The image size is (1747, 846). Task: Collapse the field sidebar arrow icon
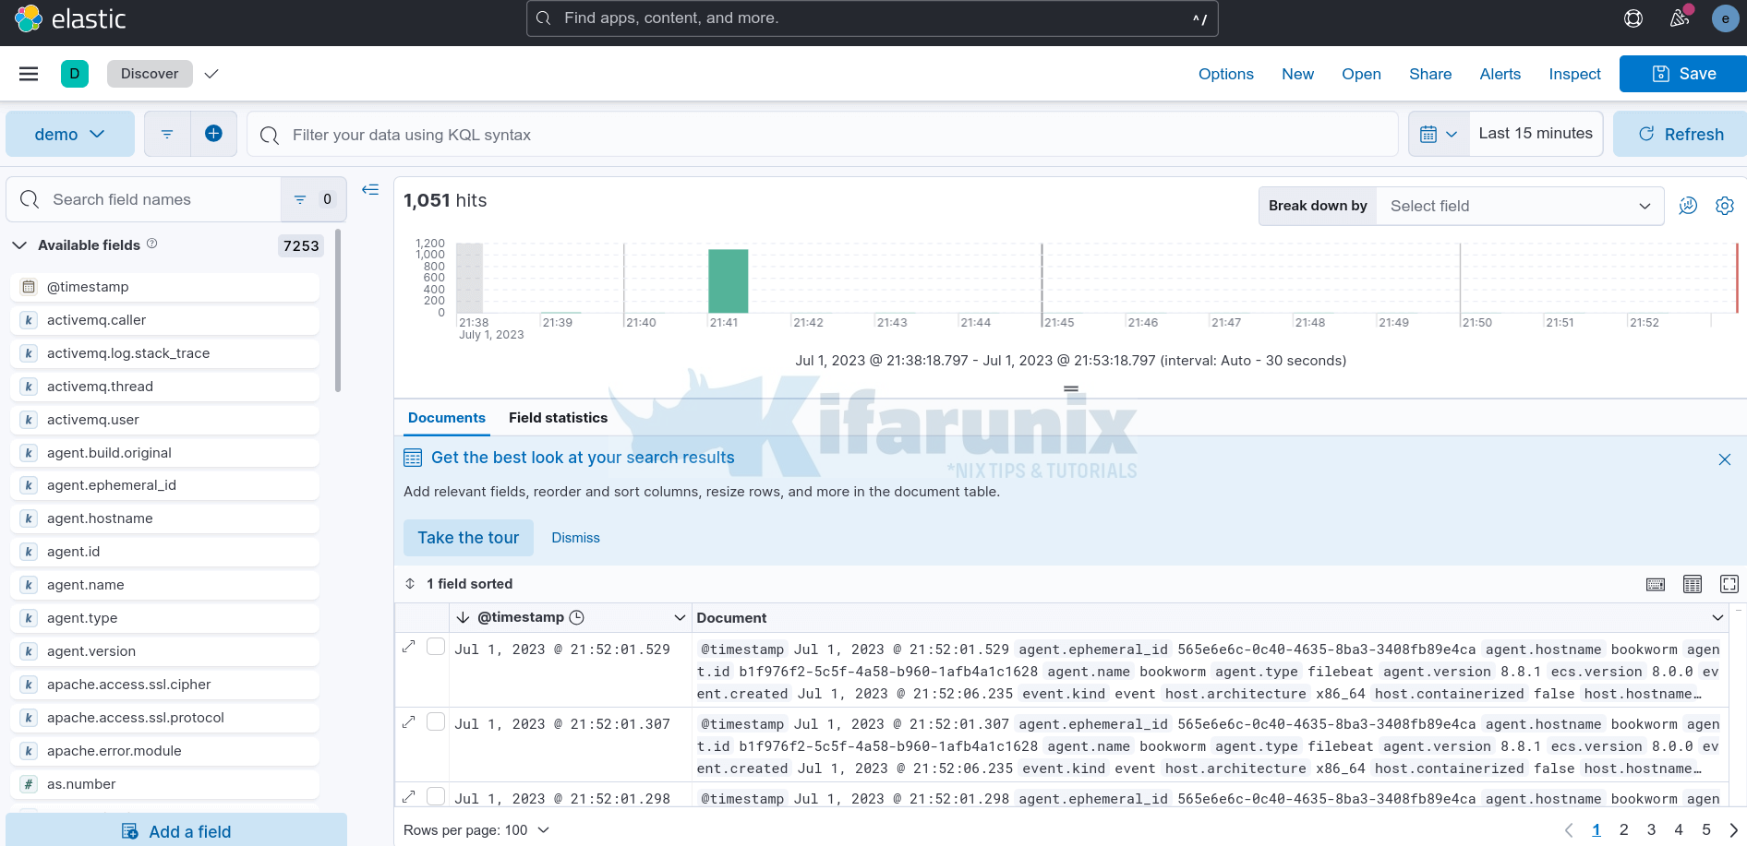[370, 190]
